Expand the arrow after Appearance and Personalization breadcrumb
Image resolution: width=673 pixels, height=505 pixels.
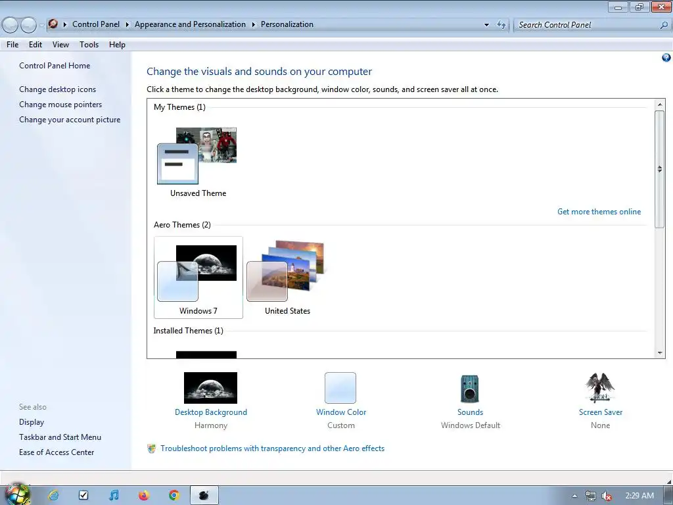pyautogui.click(x=253, y=24)
